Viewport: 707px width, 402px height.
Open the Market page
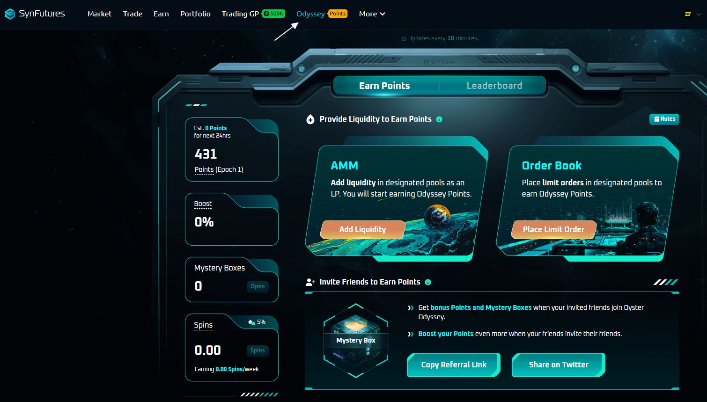(x=99, y=14)
